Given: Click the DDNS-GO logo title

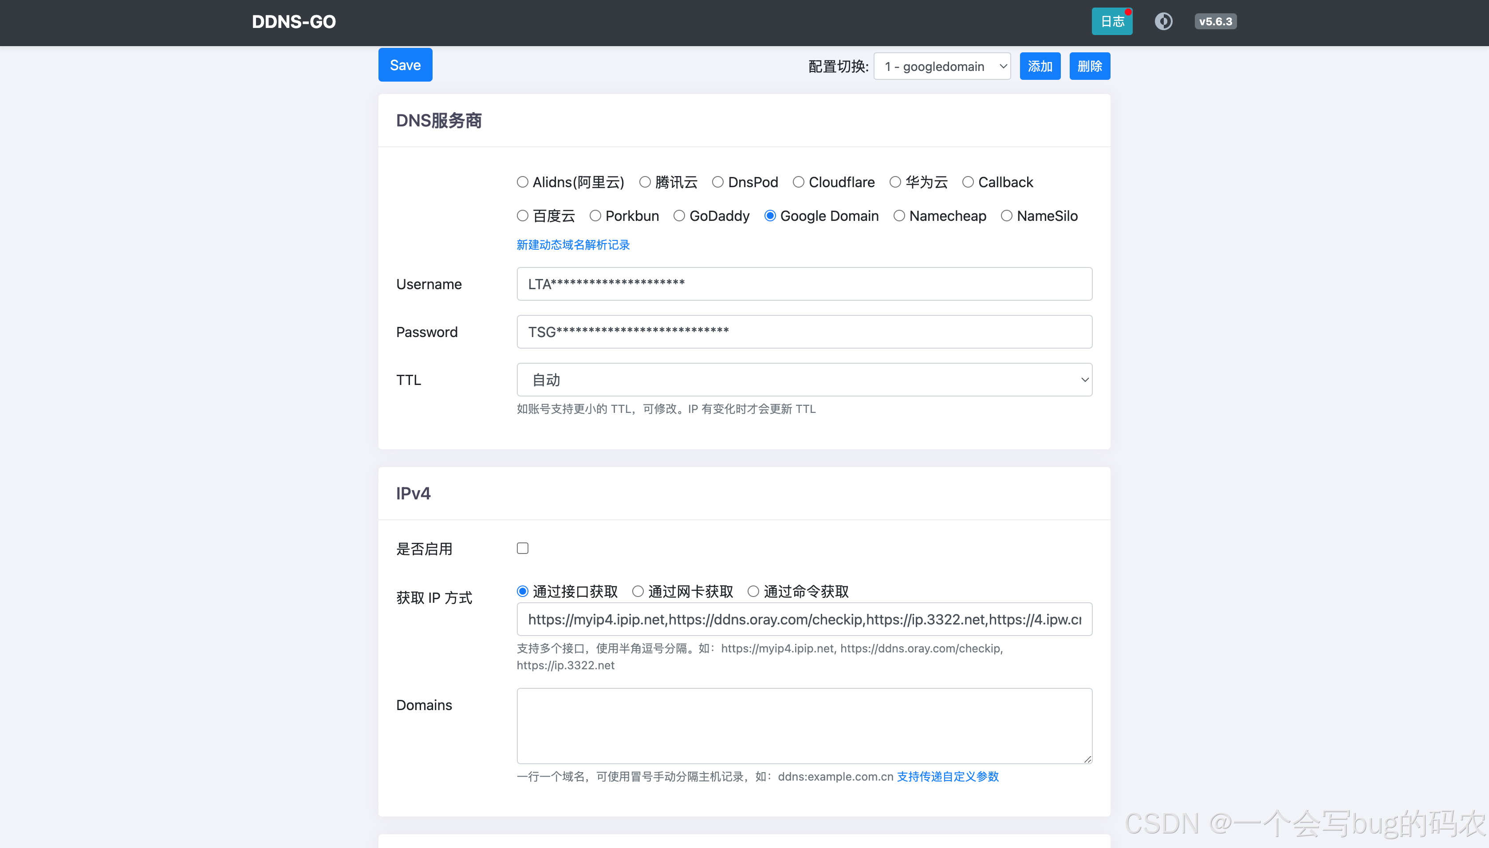Looking at the screenshot, I should tap(294, 22).
